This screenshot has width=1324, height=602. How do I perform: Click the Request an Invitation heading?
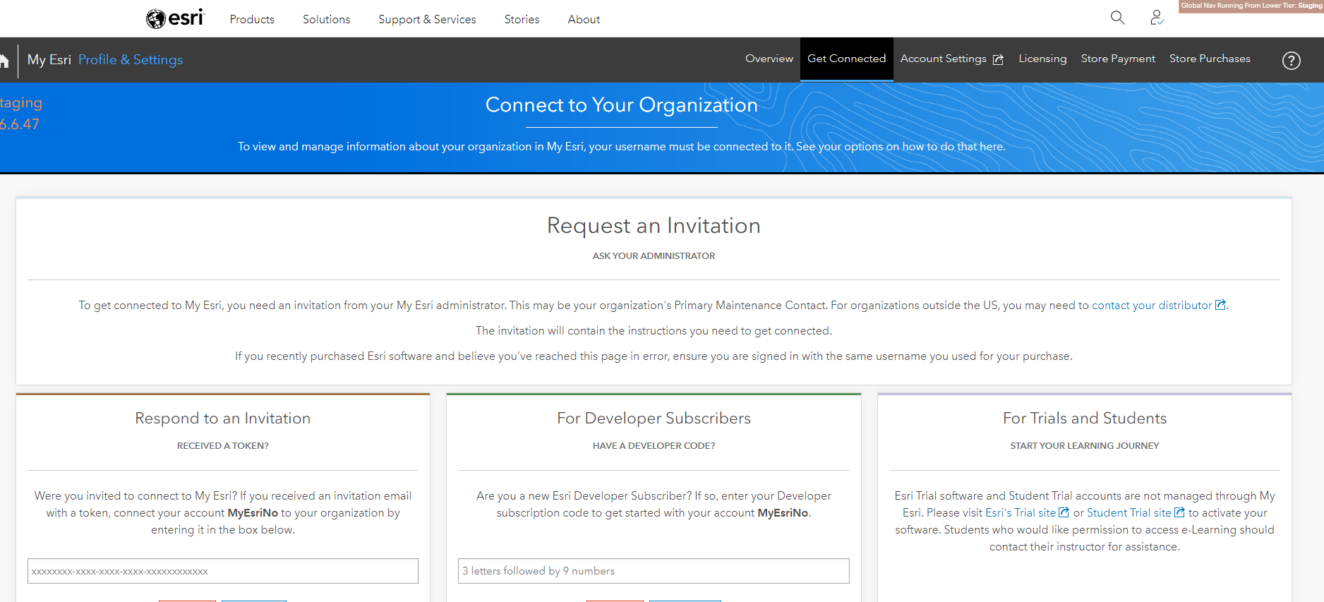pos(654,226)
